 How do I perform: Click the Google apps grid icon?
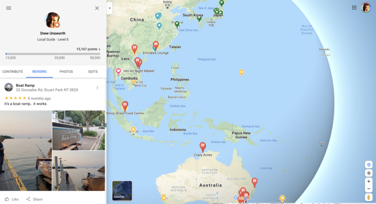[354, 8]
